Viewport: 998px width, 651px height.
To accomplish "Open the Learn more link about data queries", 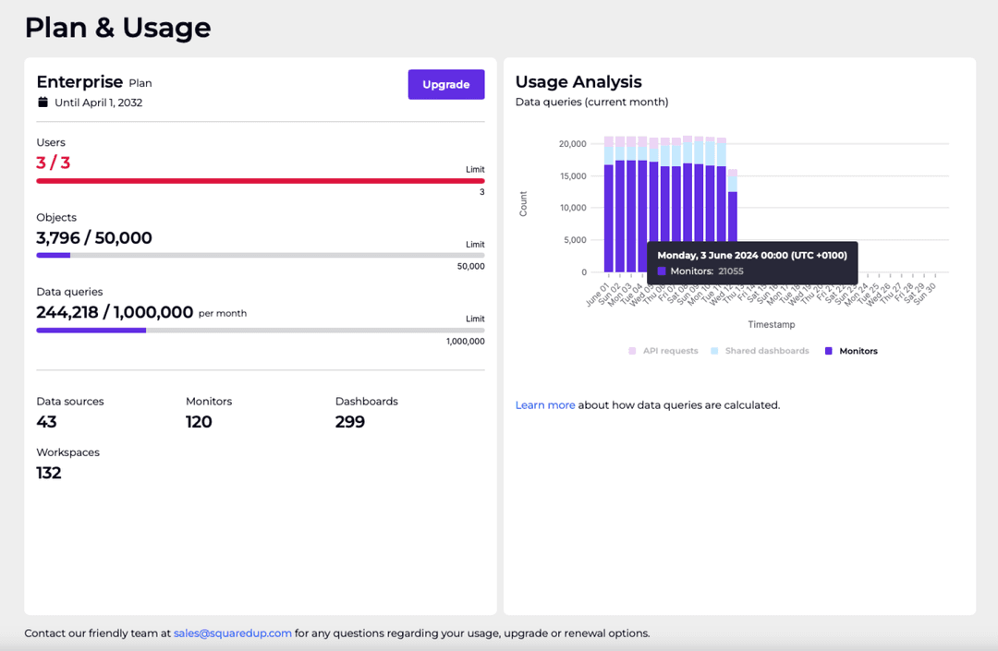I will pos(544,404).
